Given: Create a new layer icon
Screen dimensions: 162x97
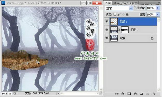Looking at the screenshot, I should (148, 94).
